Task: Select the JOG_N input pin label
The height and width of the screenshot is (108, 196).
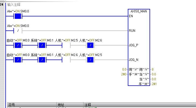Action: (x=133, y=60)
